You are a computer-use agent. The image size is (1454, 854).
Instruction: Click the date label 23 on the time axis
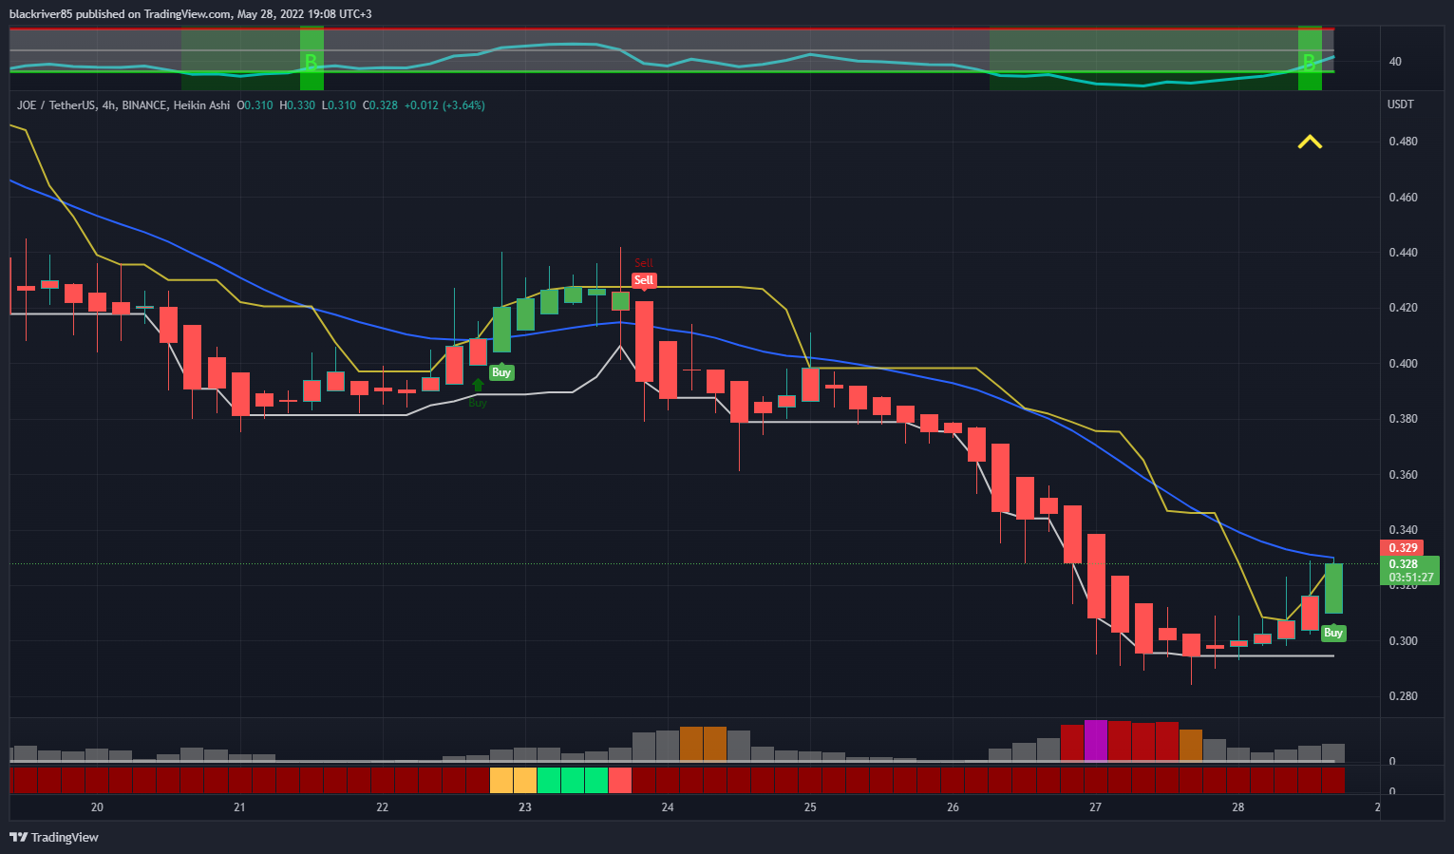coord(525,807)
